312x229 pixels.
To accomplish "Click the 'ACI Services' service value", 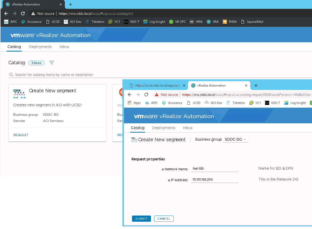I will (53, 121).
